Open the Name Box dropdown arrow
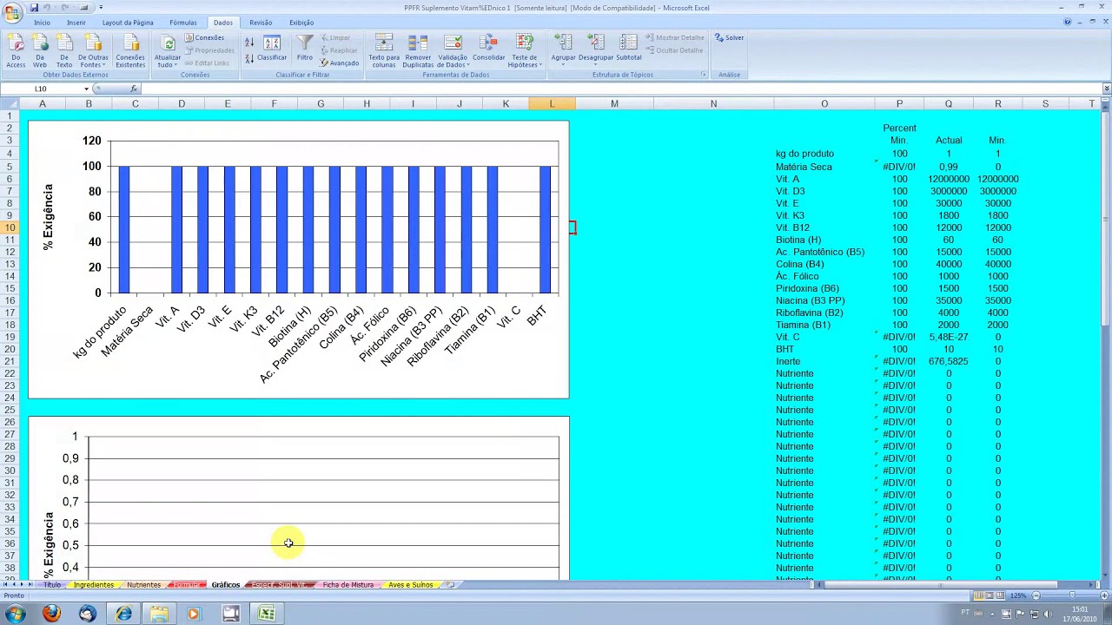The image size is (1112, 625). (86, 89)
